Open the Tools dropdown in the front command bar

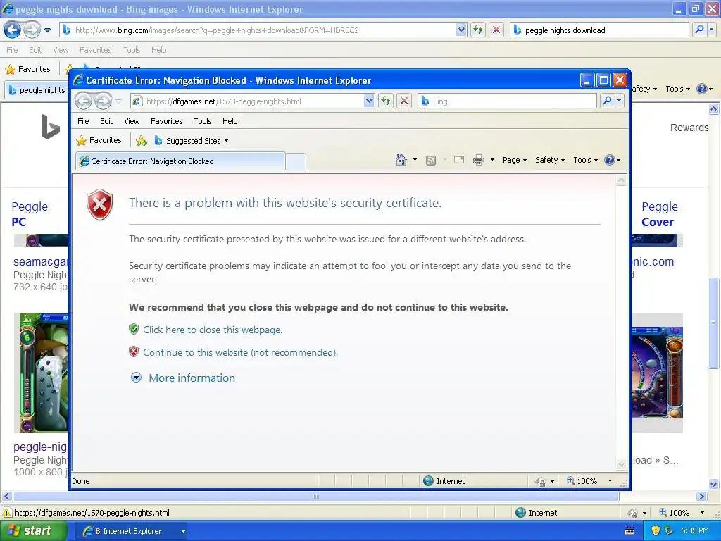pos(585,160)
